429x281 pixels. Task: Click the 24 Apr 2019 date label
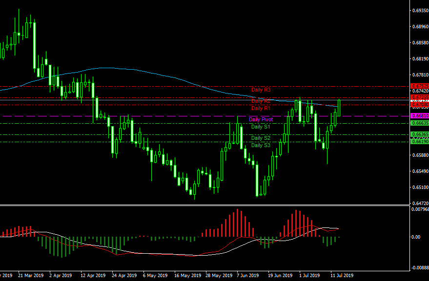pyautogui.click(x=124, y=276)
